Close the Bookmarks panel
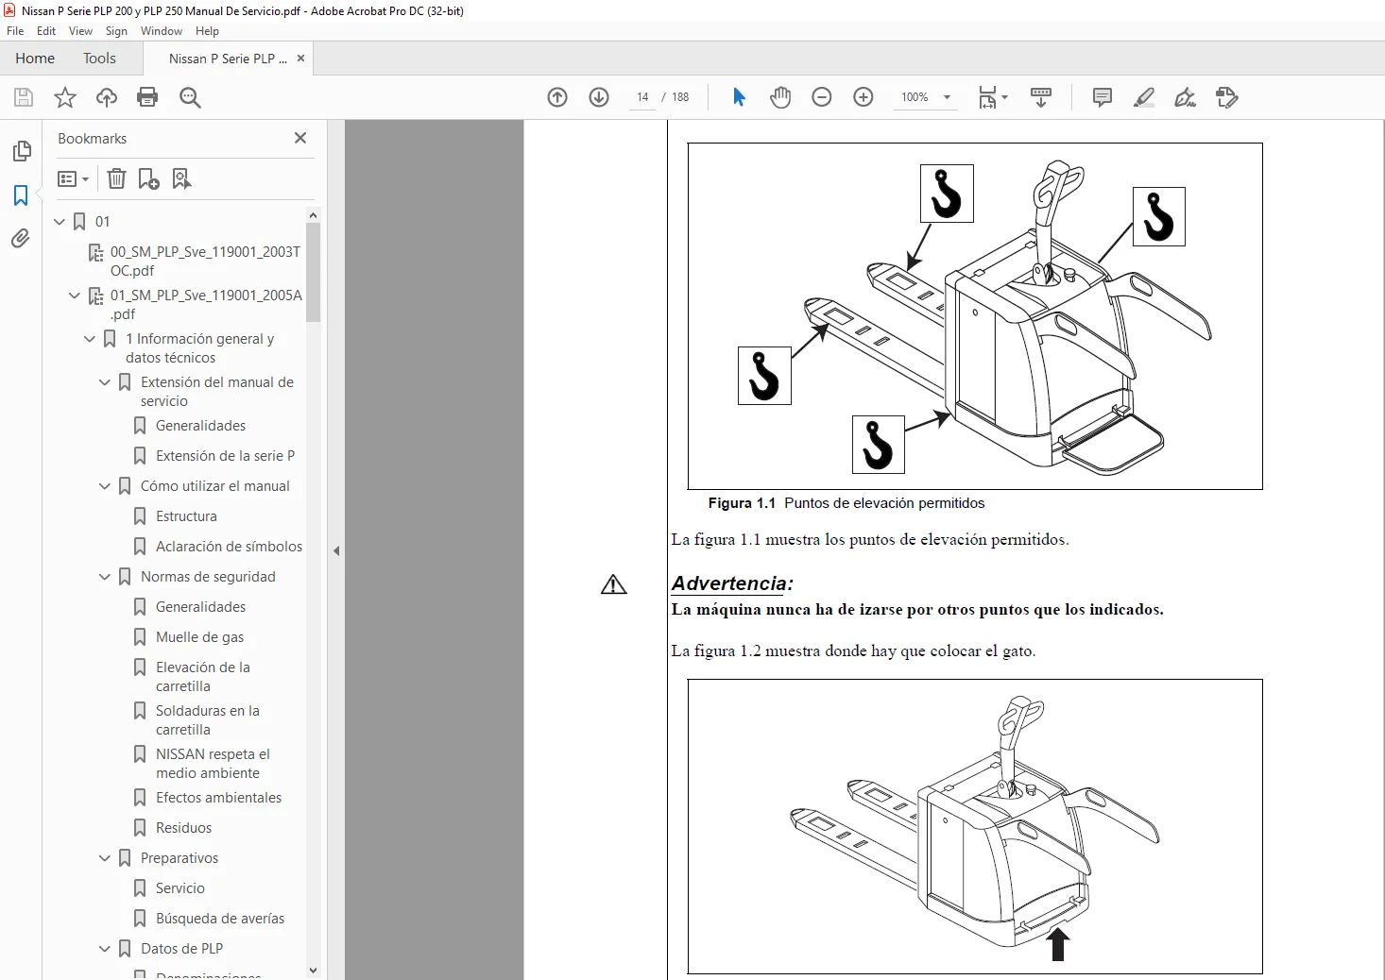Viewport: 1385px width, 980px height. click(300, 138)
